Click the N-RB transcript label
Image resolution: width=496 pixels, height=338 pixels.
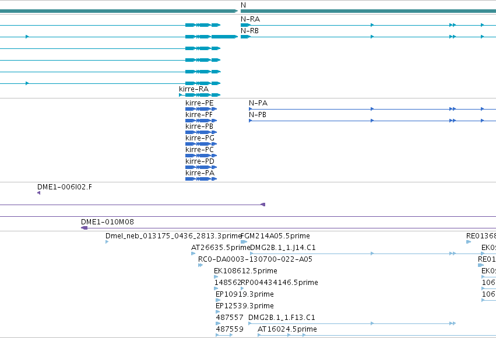249,31
